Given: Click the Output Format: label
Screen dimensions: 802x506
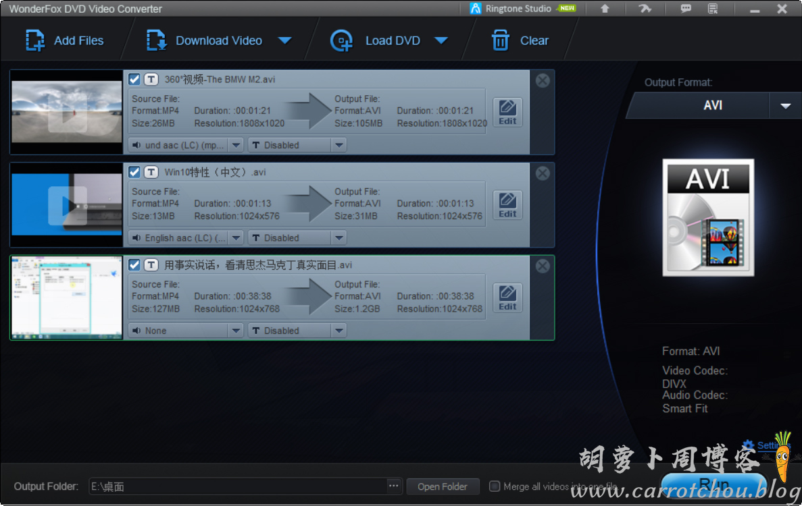Looking at the screenshot, I should (x=678, y=83).
